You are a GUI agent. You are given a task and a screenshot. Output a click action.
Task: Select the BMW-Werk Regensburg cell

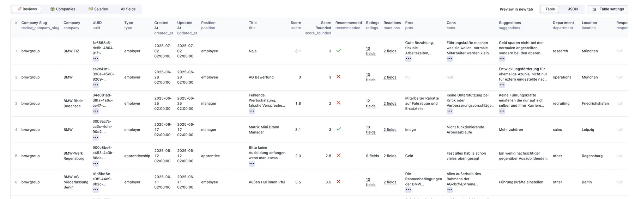tap(74, 156)
